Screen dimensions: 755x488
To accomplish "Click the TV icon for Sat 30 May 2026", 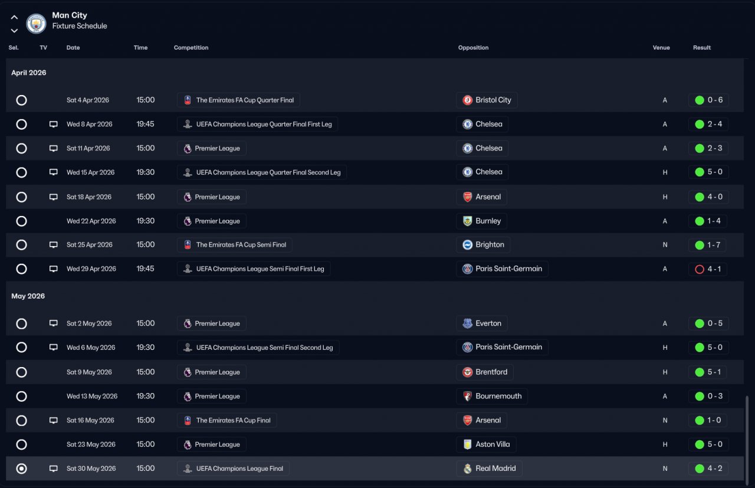I will (54, 469).
